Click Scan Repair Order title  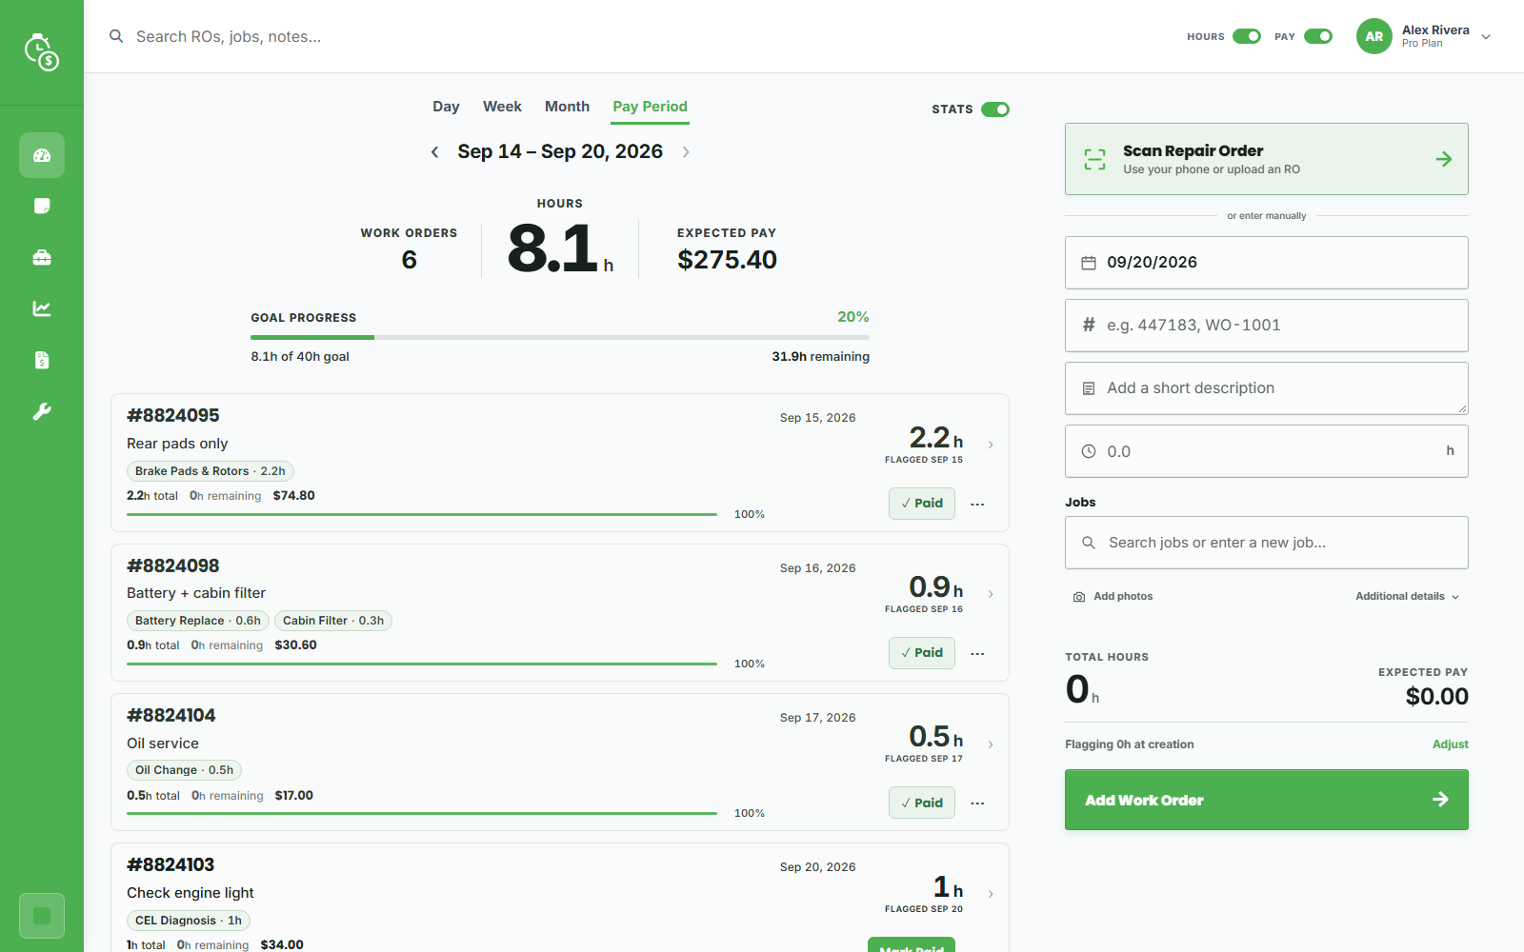click(x=1193, y=150)
